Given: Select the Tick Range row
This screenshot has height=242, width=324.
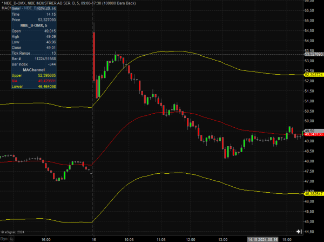Looking at the screenshot, I should (33, 53).
